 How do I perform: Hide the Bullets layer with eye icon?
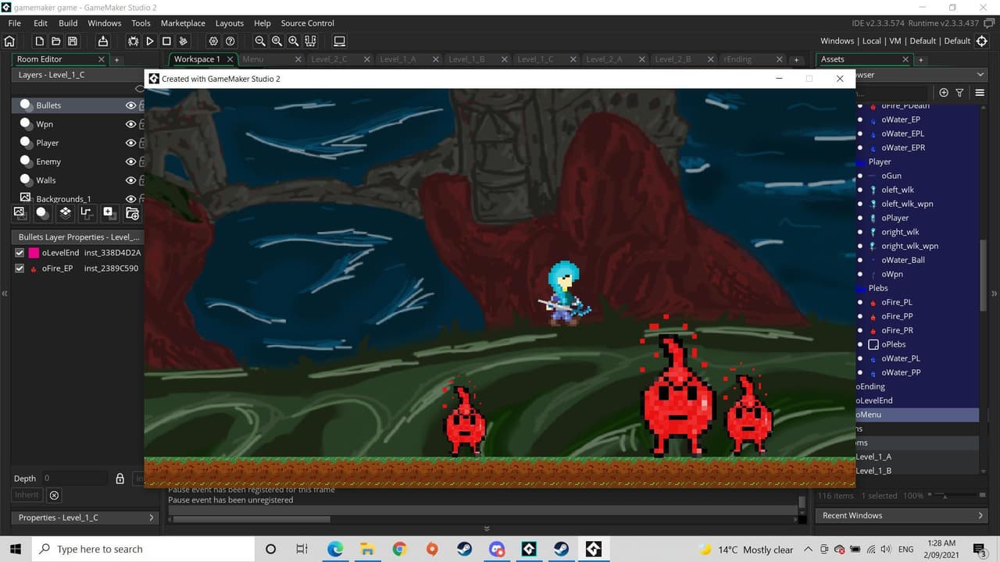coord(130,105)
